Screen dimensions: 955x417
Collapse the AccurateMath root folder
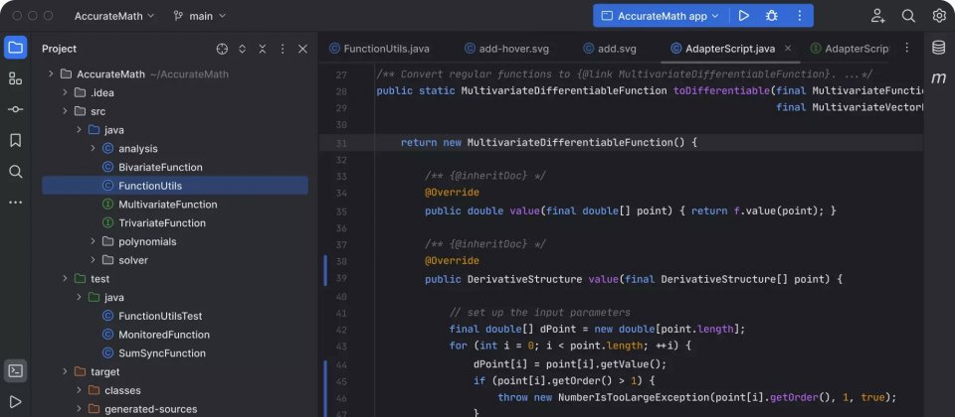(x=51, y=74)
